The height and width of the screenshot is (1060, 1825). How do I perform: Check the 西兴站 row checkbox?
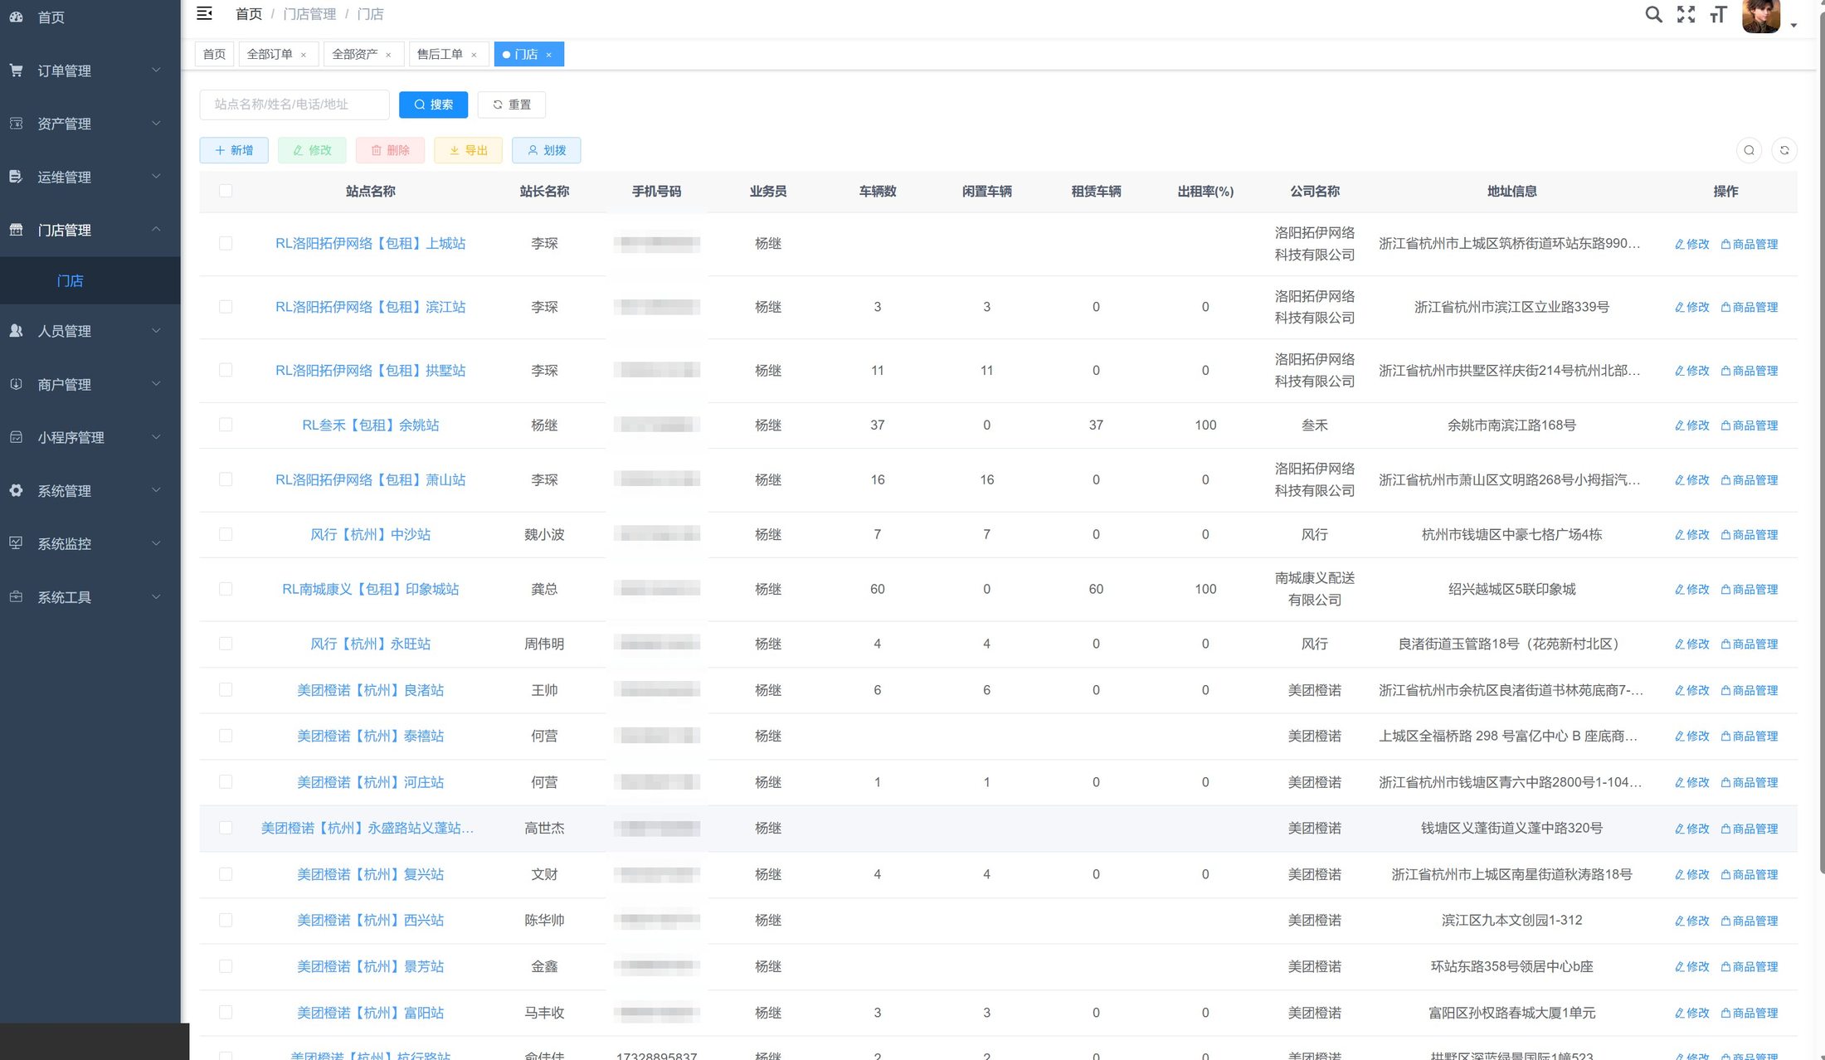[x=226, y=921]
